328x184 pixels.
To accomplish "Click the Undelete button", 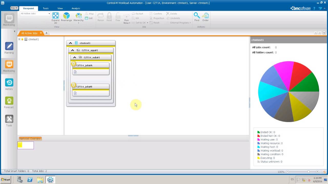I will pos(173,18).
